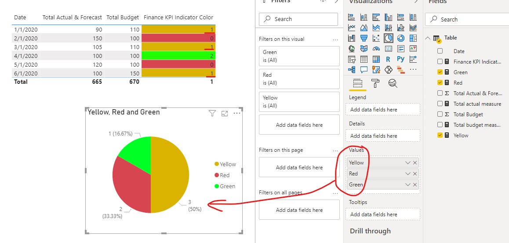Select the Clustered bar chart visualization
The image size is (509, 243).
(x=376, y=17)
